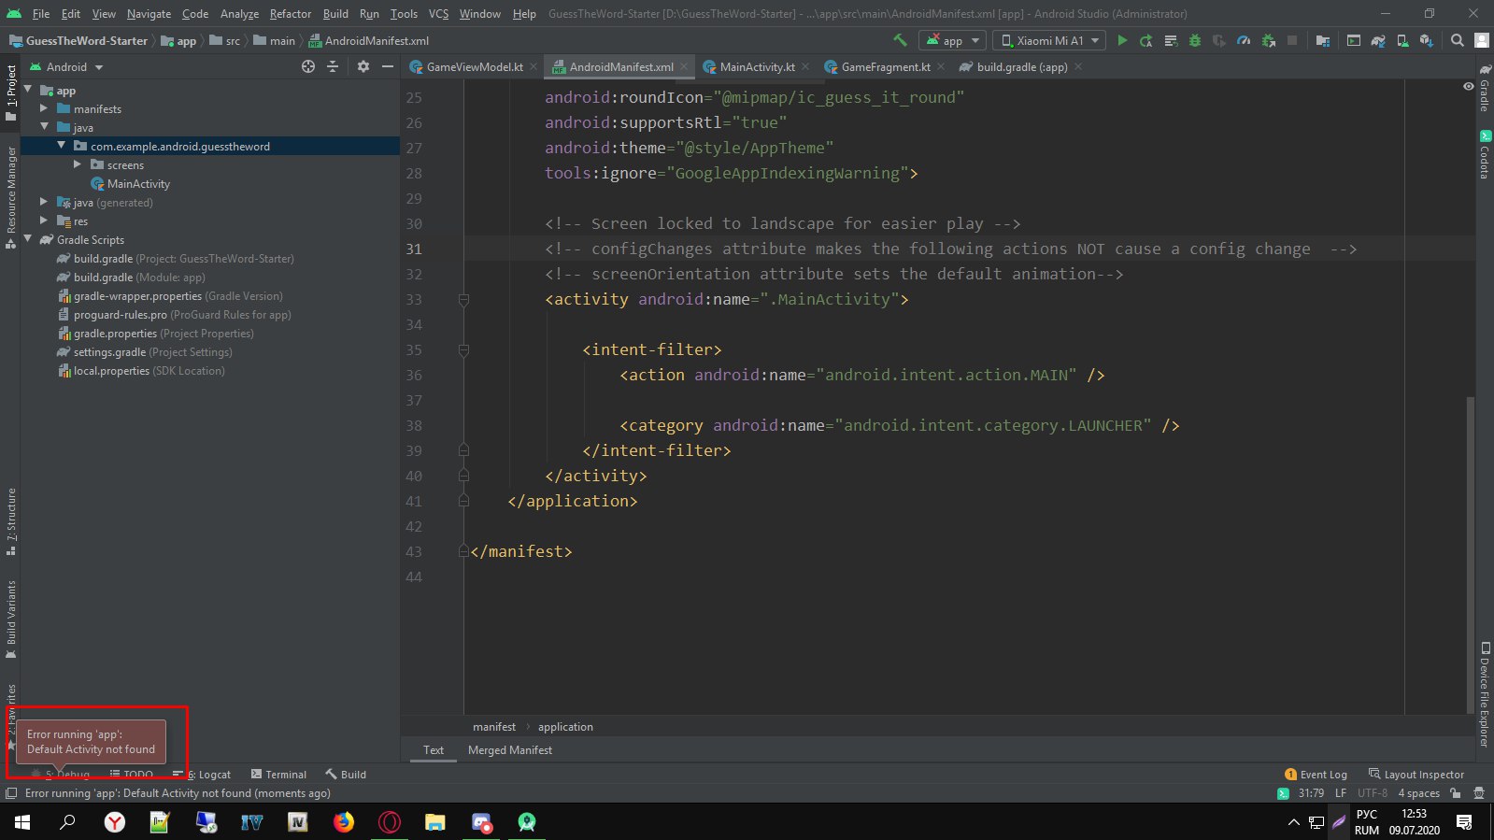Viewport: 1494px width, 840px height.
Task: Collapse the app module tree node
Action: 28,90
